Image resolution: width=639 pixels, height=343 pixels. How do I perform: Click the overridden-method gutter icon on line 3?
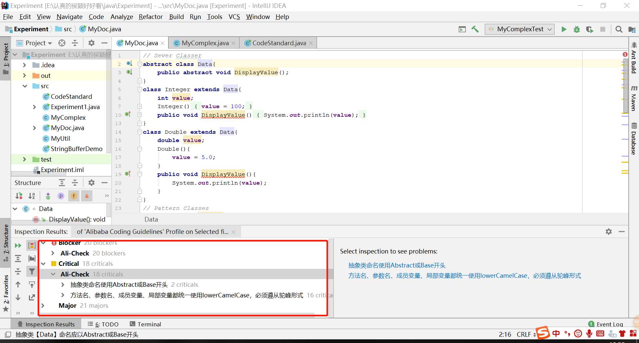129,72
